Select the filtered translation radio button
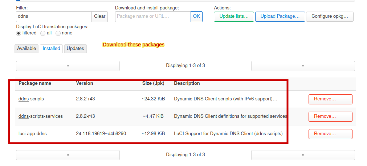The image size is (367, 166). [19, 33]
